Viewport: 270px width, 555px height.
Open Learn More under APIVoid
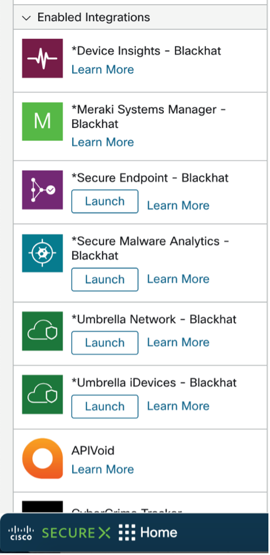pos(102,469)
